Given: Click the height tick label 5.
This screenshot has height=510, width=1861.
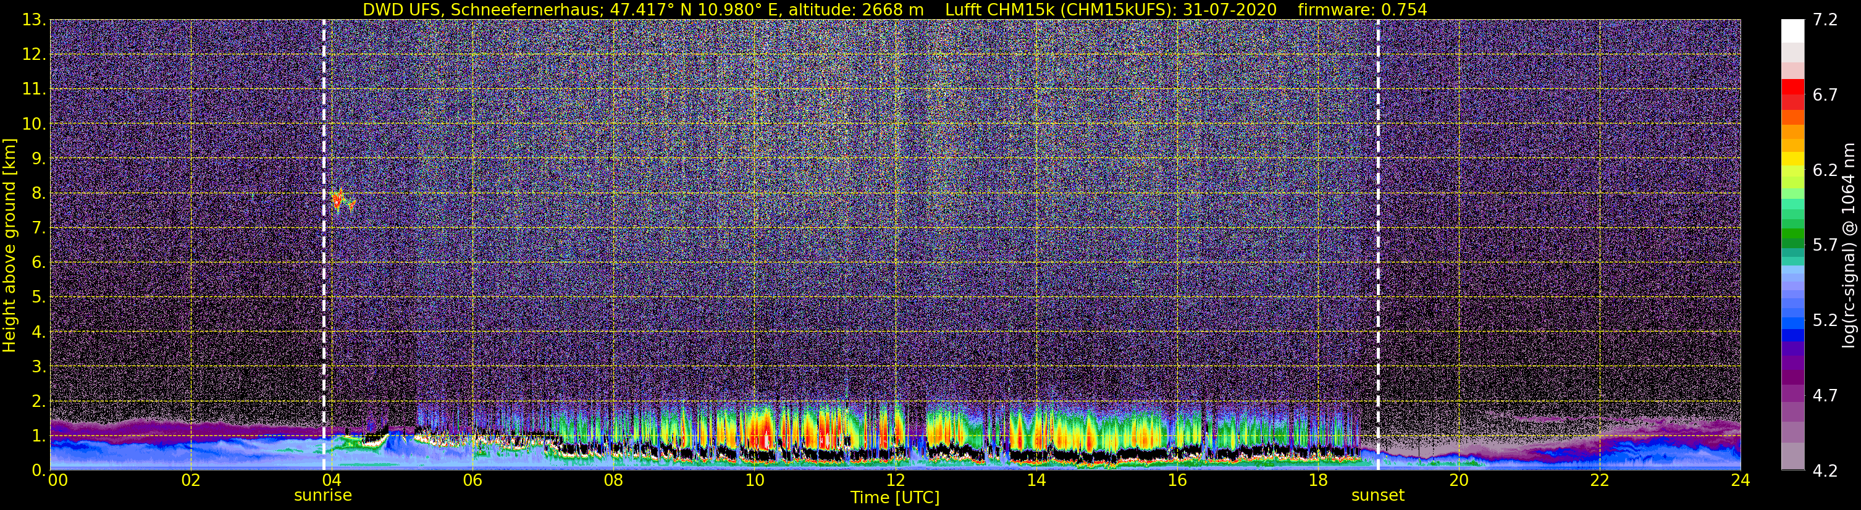Looking at the screenshot, I should click(39, 298).
